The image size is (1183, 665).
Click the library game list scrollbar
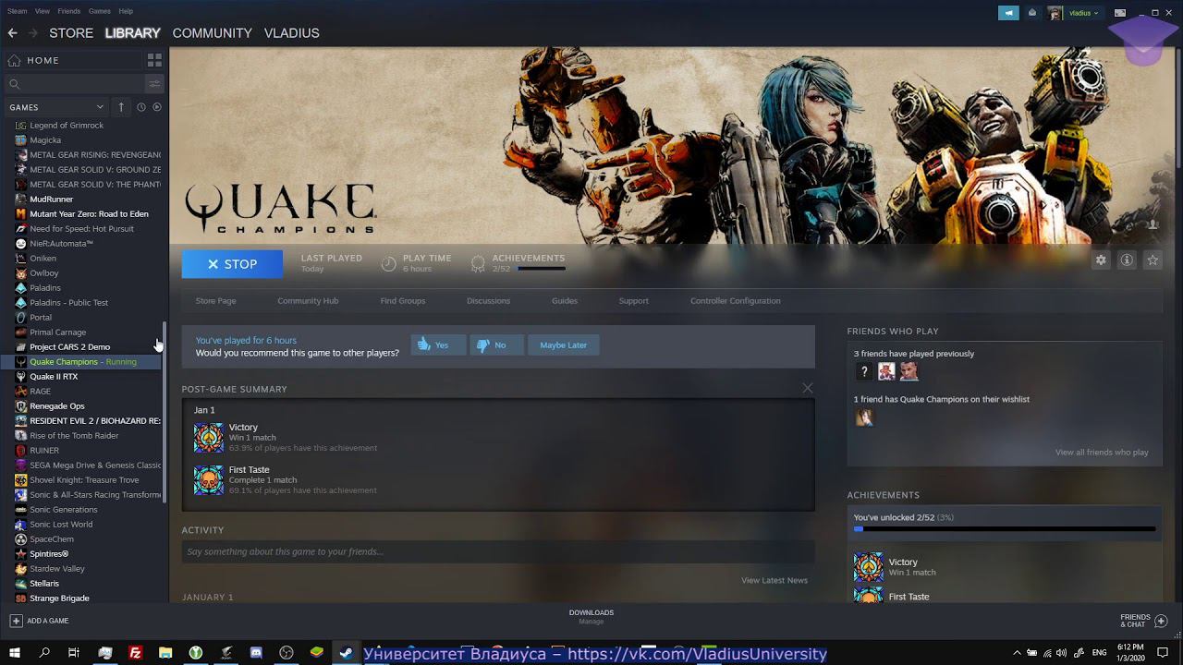165,411
